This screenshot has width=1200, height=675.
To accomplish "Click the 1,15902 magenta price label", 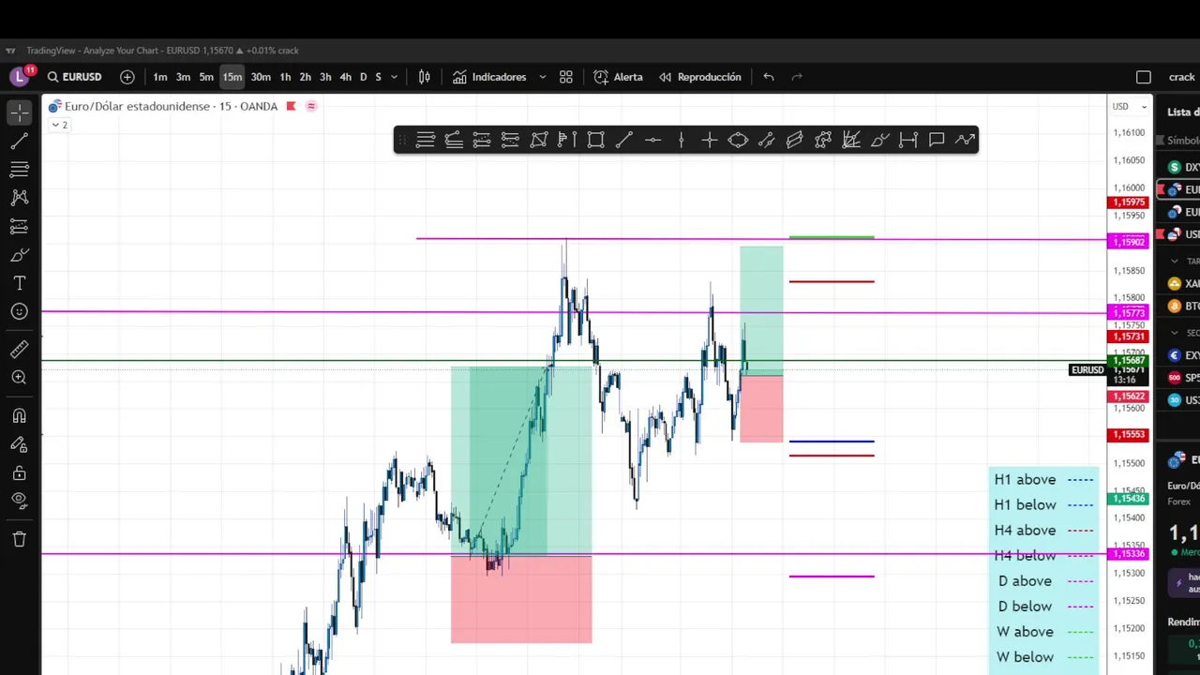I will pyautogui.click(x=1128, y=242).
